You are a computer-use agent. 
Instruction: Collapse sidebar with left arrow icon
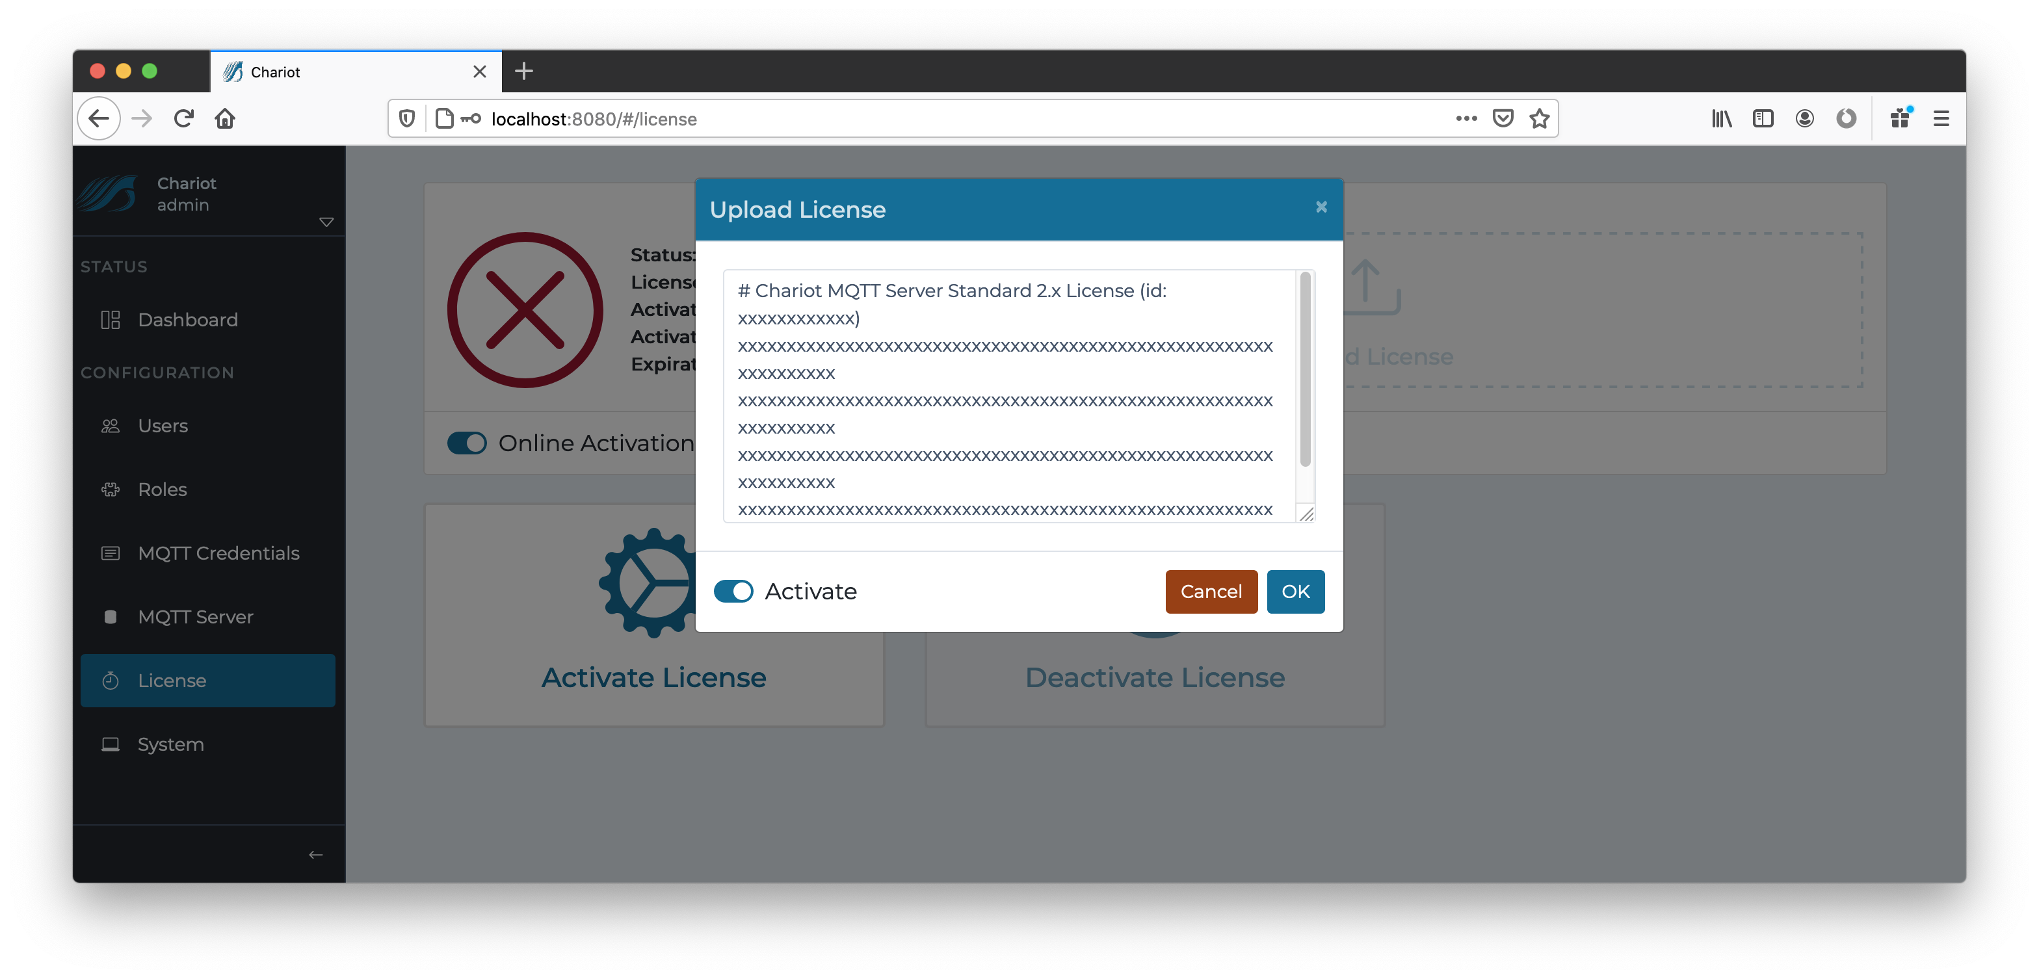pos(315,854)
